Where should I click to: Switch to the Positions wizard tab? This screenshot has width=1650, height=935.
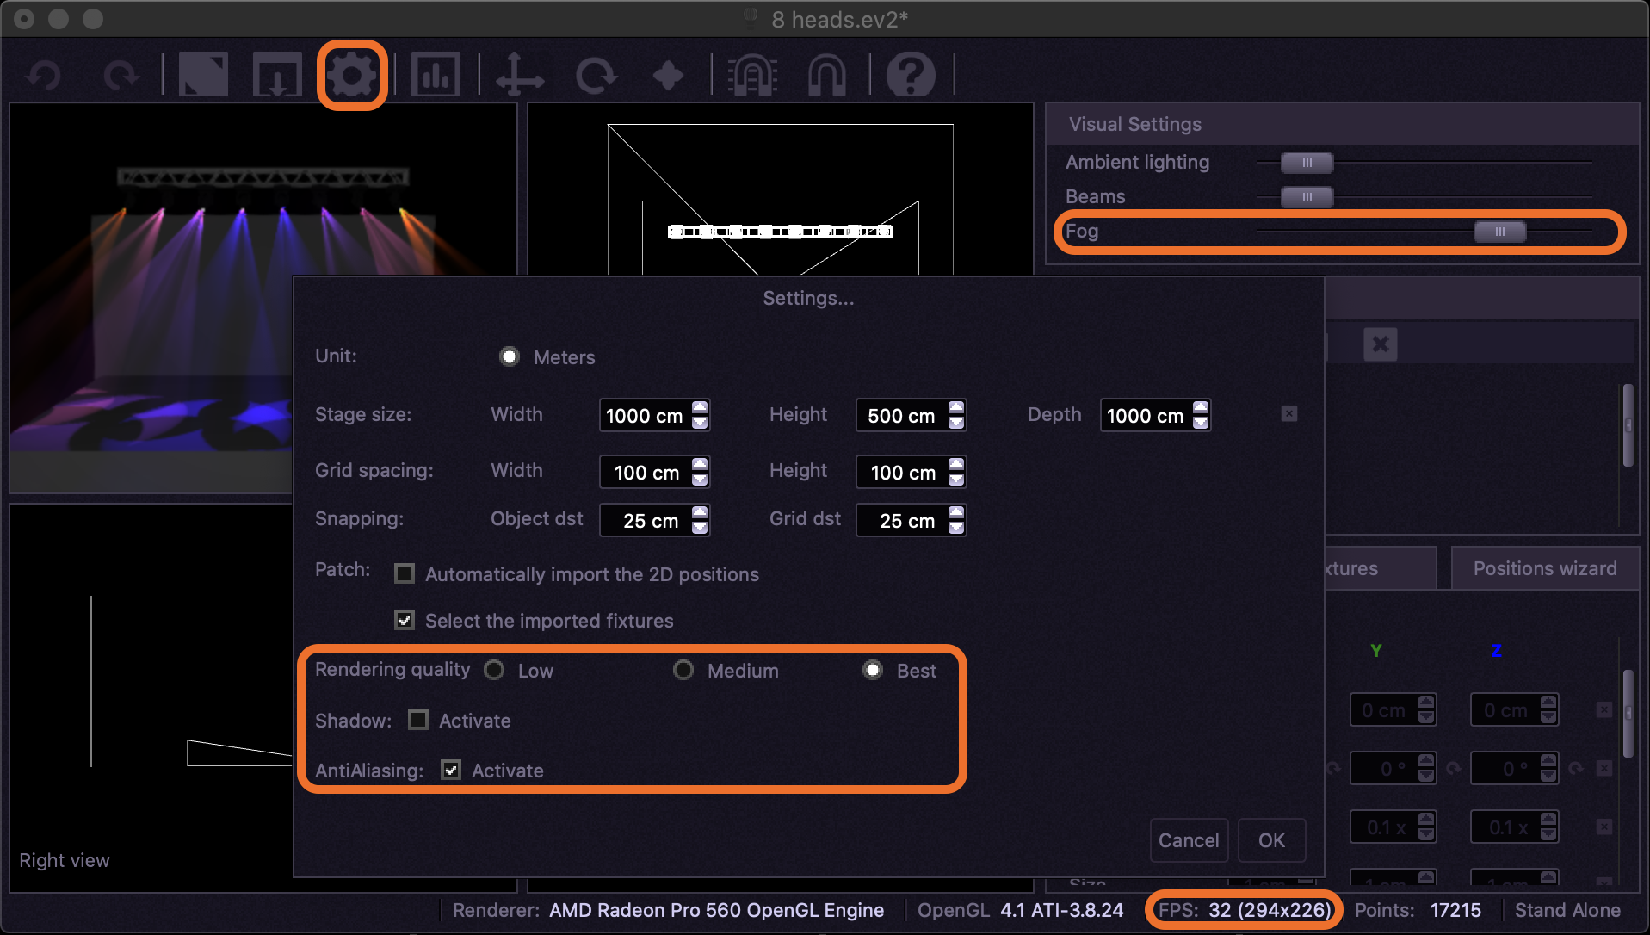[1544, 568]
